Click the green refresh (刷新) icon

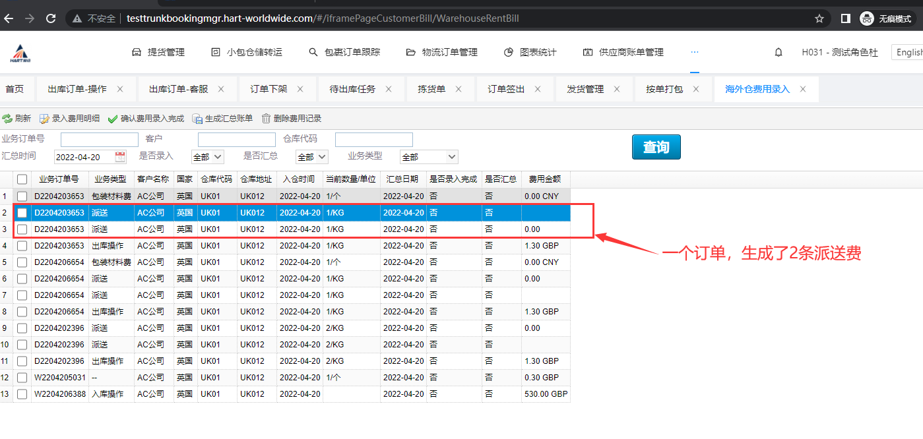pos(7,119)
